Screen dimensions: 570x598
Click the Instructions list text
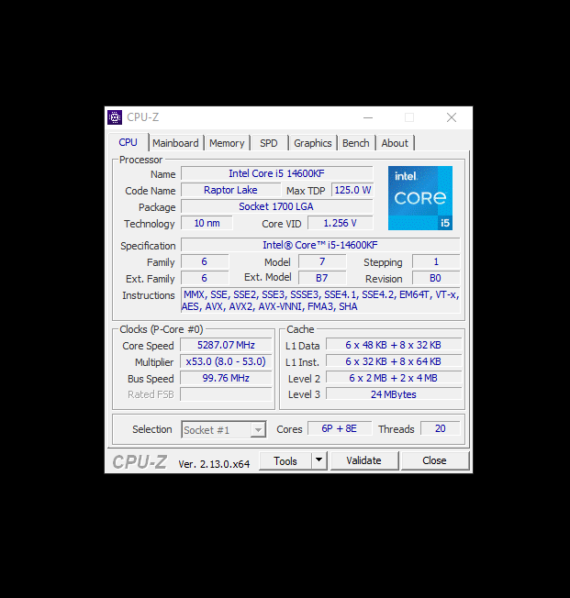320,301
